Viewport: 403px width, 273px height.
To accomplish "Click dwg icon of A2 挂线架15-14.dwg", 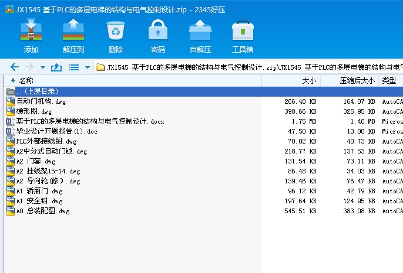I will (x=11, y=171).
